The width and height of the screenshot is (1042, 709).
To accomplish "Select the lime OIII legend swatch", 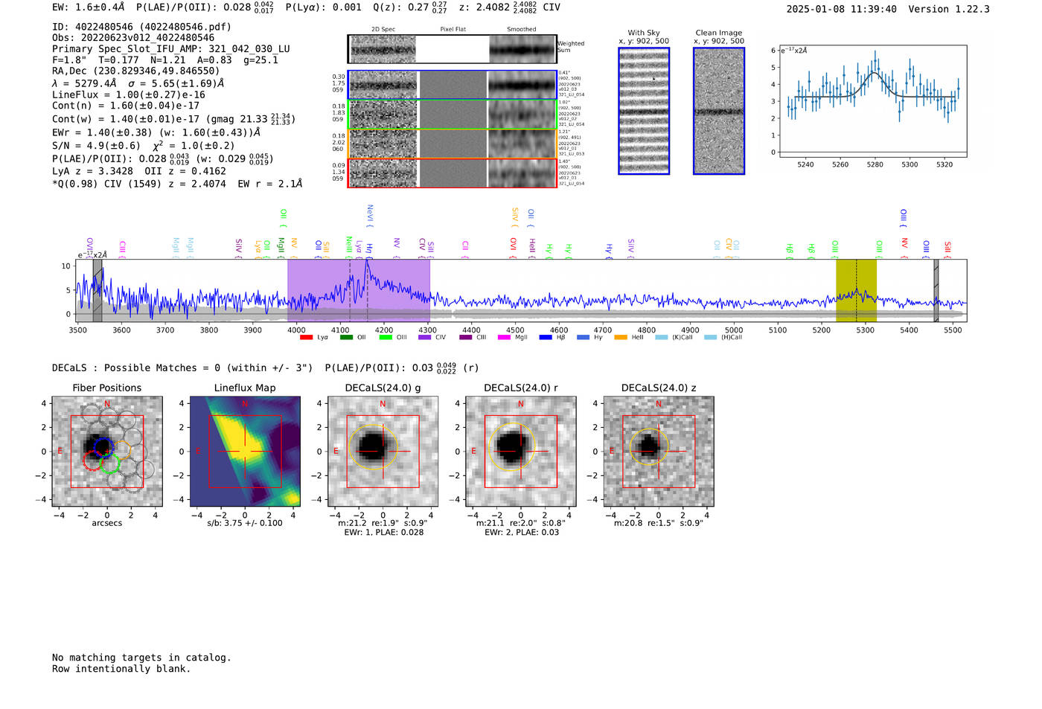I will (x=385, y=338).
